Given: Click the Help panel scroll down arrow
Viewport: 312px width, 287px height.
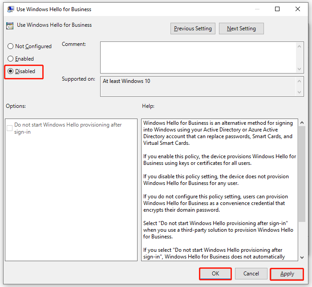Looking at the screenshot, I should click(x=302, y=257).
